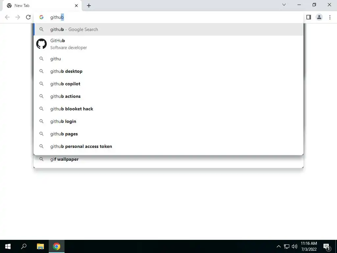
Task: Pick the 'github blooket hack' suggestion
Action: point(168,109)
